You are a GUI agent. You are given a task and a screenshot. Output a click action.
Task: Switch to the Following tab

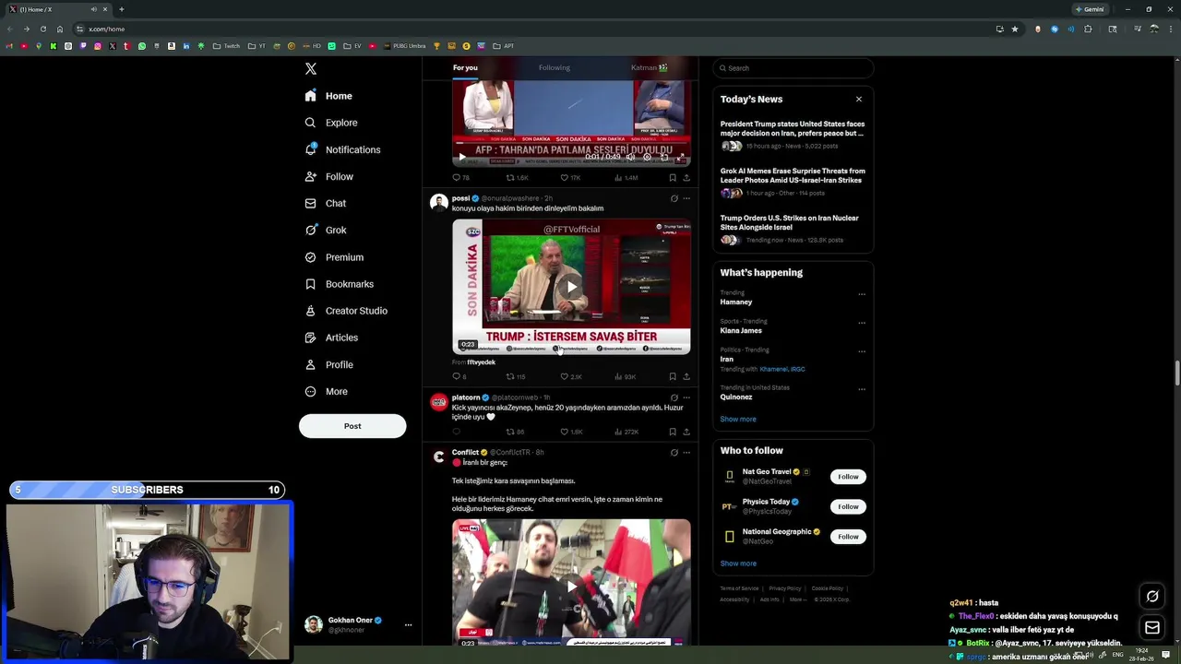555,68
